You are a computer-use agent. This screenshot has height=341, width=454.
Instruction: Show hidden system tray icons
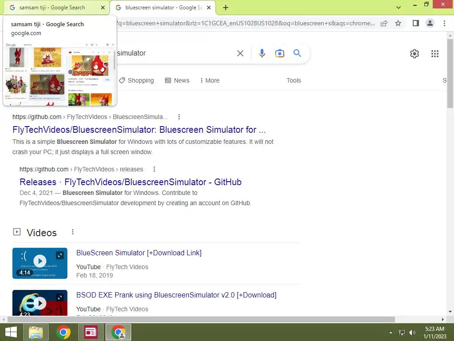pyautogui.click(x=391, y=333)
